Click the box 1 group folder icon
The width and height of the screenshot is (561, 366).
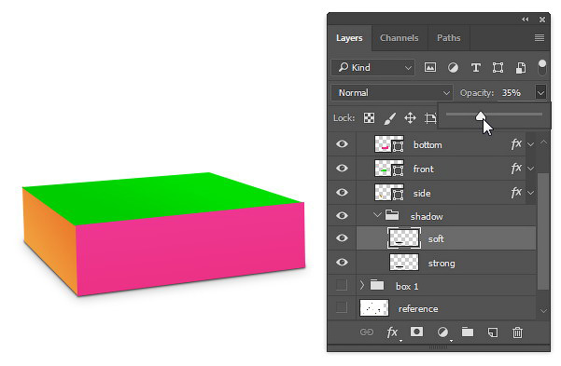pyautogui.click(x=377, y=285)
